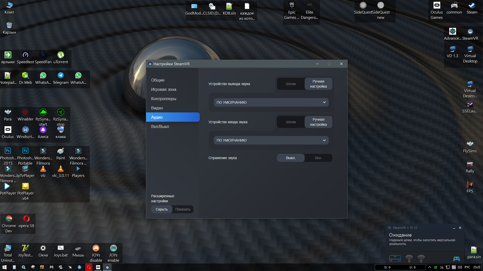
Task: Switch to the Видео settings tab
Action: pos(157,108)
